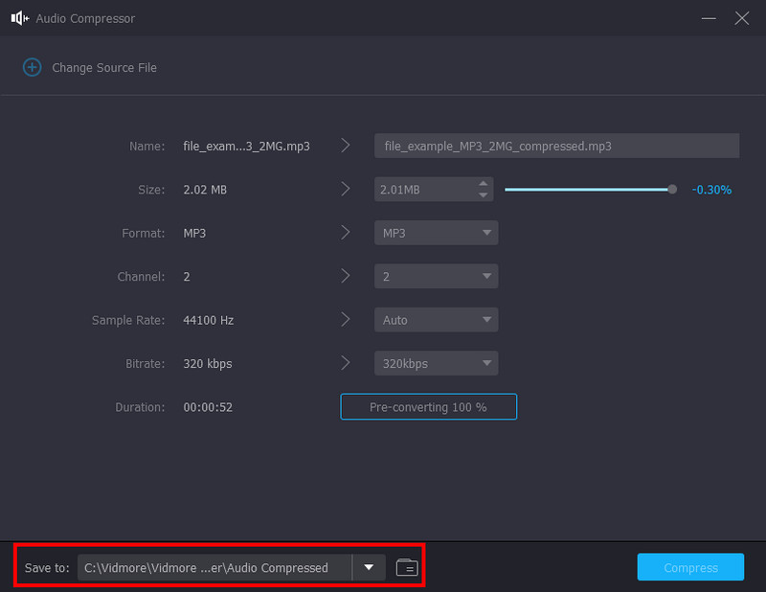
Task: Open the Sample Rate Auto dropdown
Action: tap(436, 320)
